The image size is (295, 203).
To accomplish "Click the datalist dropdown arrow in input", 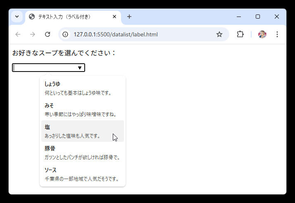I will (x=80, y=68).
